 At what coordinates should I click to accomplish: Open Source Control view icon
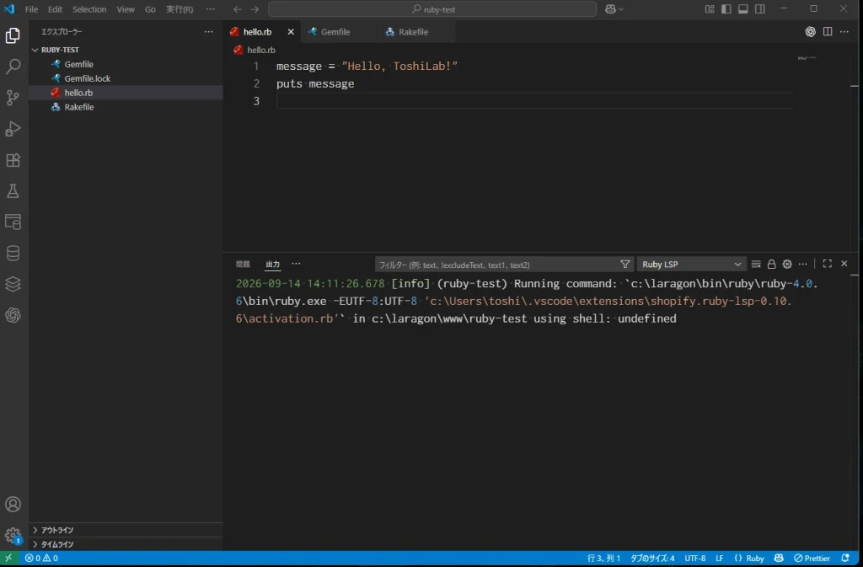click(x=13, y=98)
